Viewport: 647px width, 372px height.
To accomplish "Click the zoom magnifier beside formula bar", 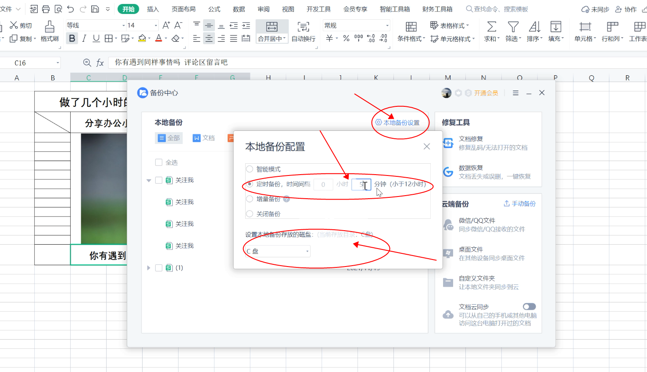I will pyautogui.click(x=87, y=63).
